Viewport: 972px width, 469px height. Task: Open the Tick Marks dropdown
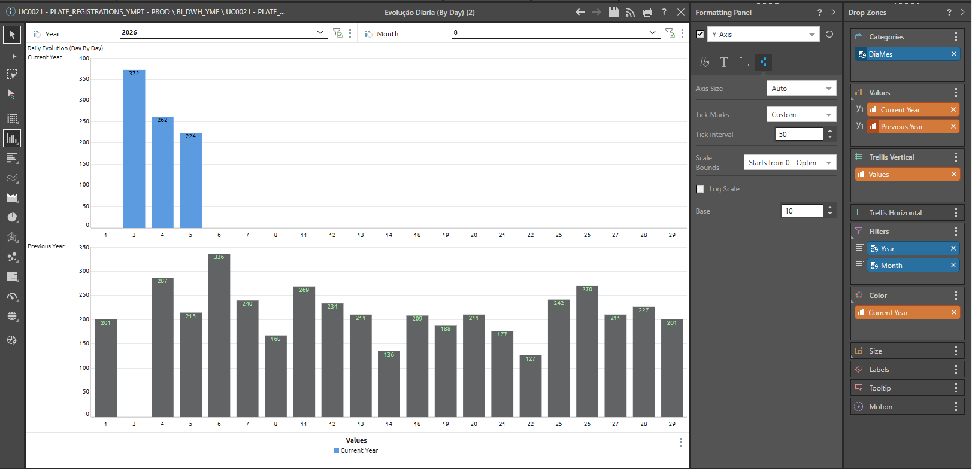point(801,115)
